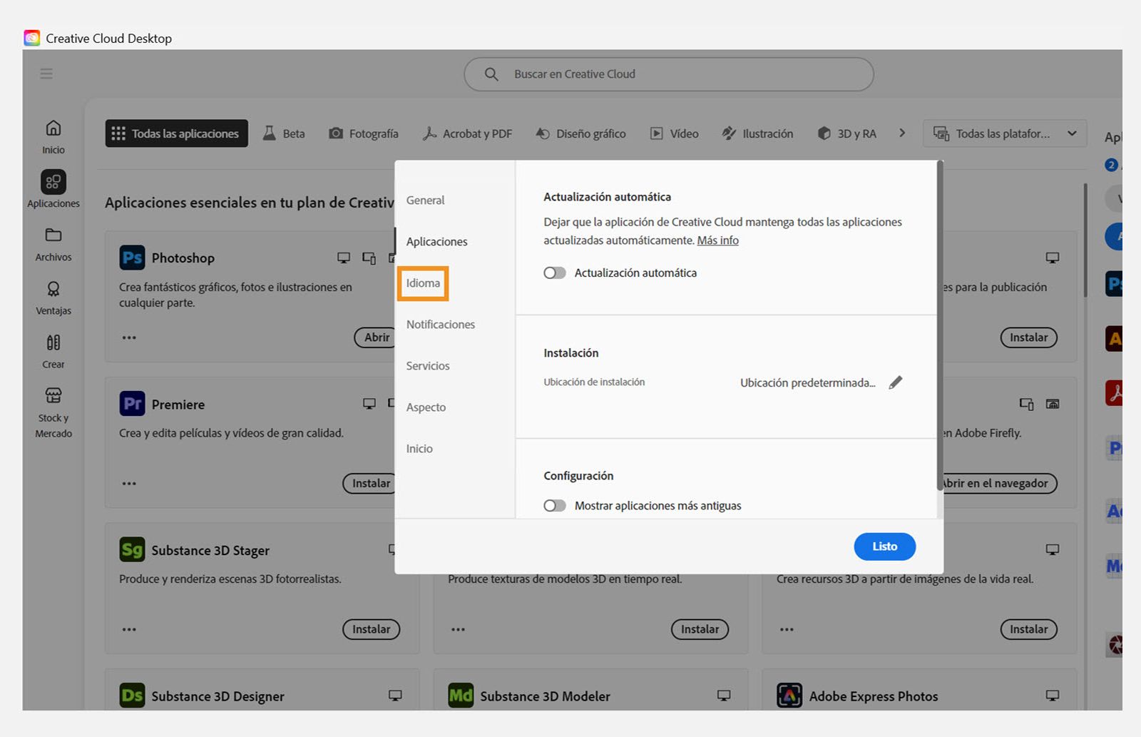Click the Photoshop app icon
The image size is (1141, 737).
[132, 258]
